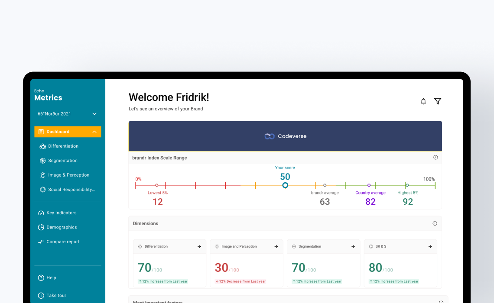Click the Codeverse brand banner
Screen dimensions: 494x303
tap(285, 136)
